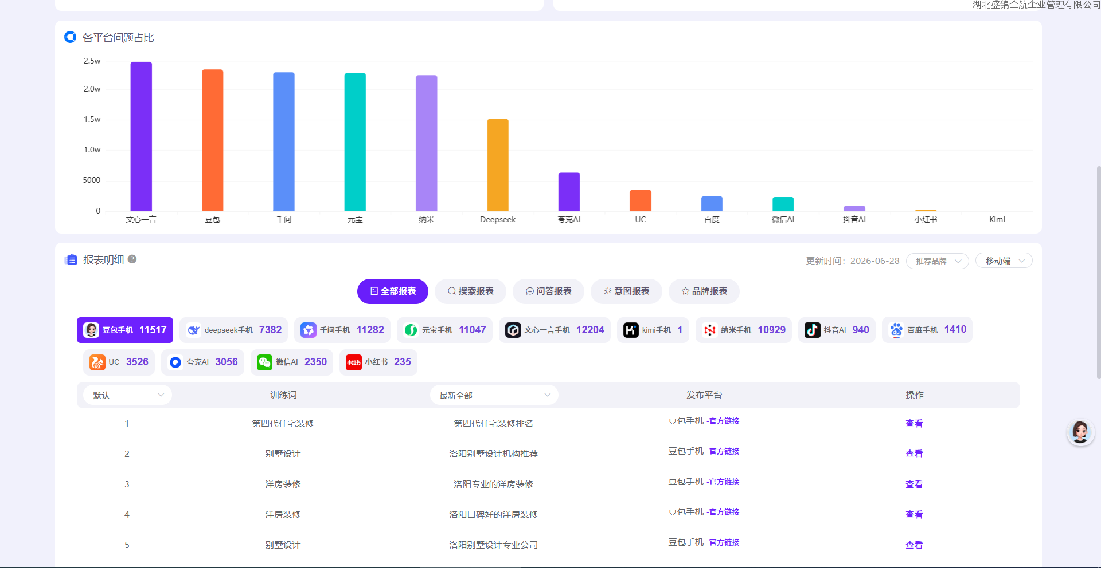Open the customer service avatar widget
This screenshot has width=1101, height=568.
tap(1080, 432)
